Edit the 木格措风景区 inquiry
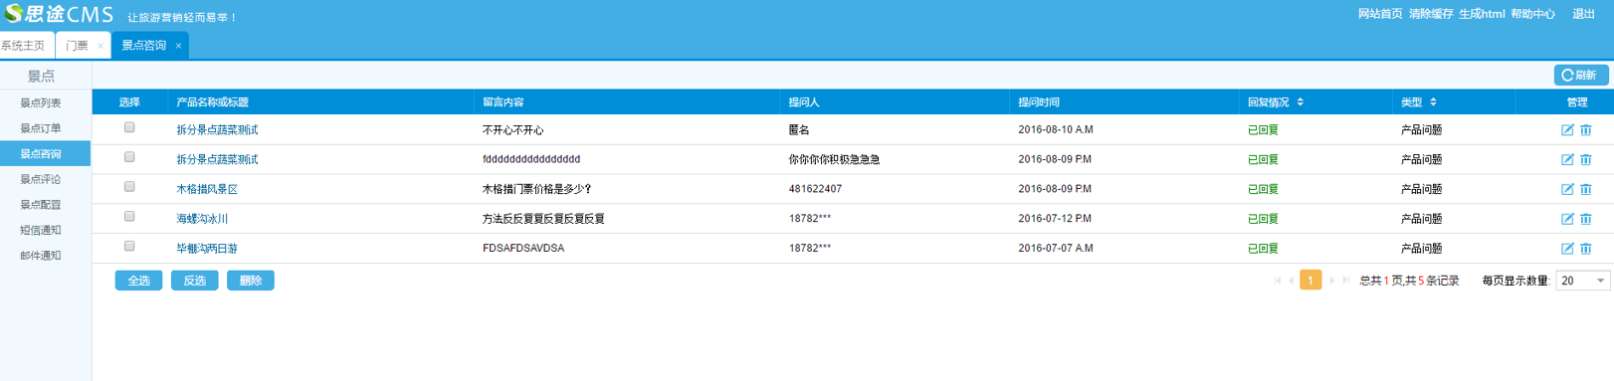Image resolution: width=1614 pixels, height=381 pixels. [x=1567, y=189]
